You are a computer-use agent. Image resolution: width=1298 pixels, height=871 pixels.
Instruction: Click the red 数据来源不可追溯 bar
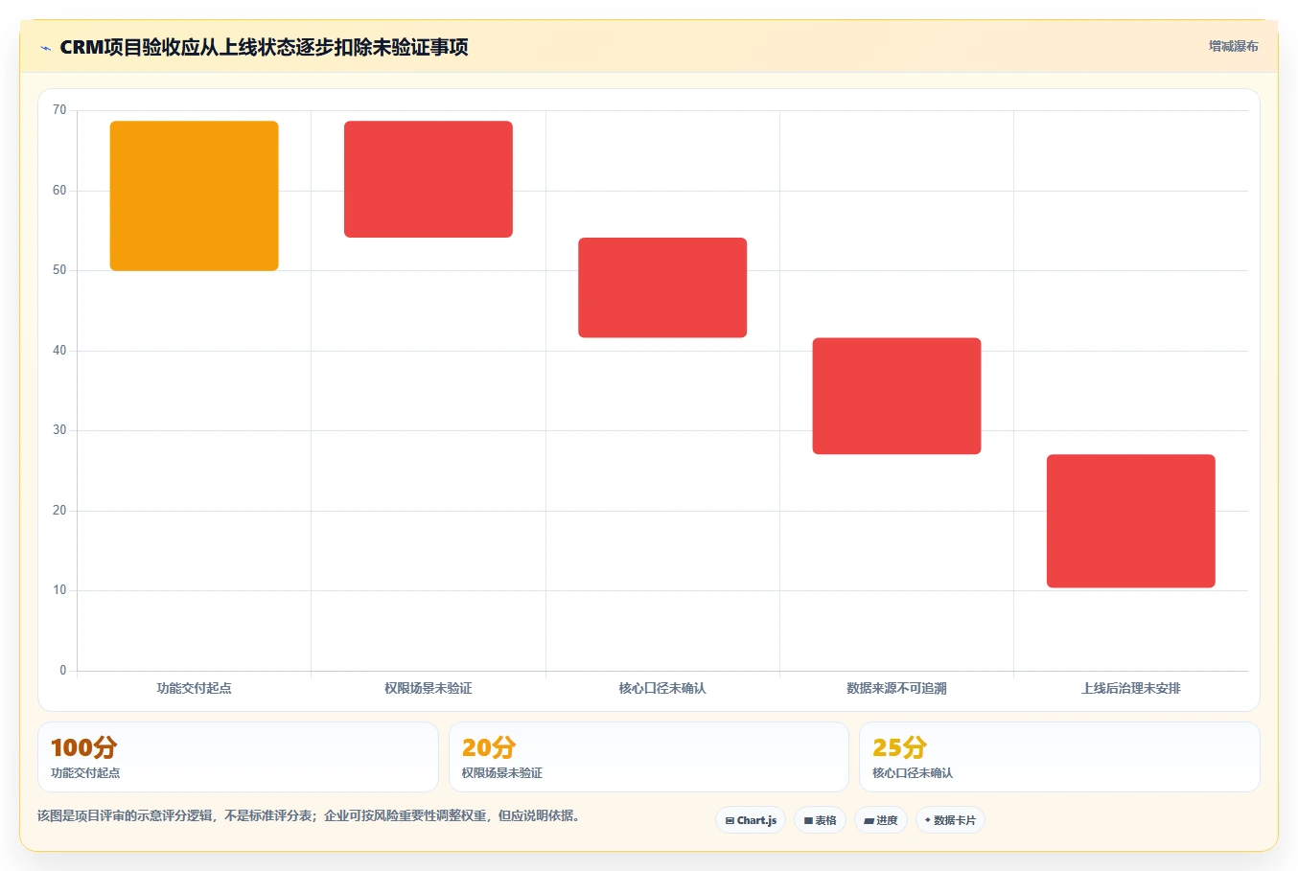[896, 396]
